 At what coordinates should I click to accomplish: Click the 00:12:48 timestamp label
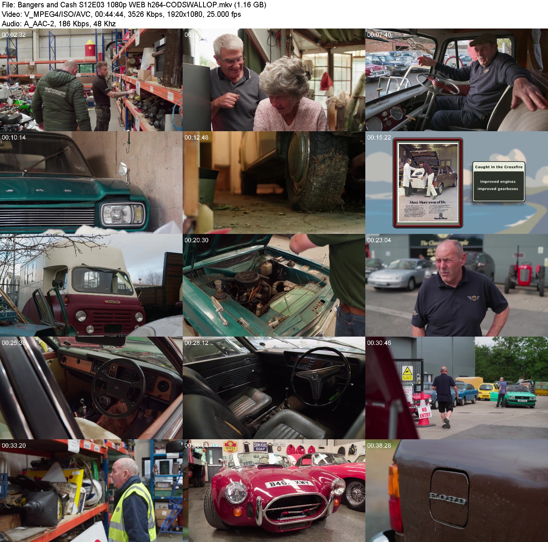tap(197, 137)
